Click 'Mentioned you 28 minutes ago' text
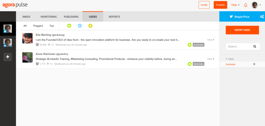This screenshot has height=126, width=265. tap(70, 64)
